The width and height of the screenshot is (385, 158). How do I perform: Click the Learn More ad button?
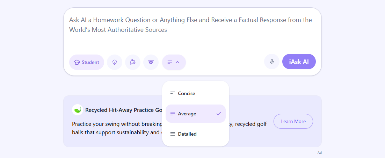point(293,121)
